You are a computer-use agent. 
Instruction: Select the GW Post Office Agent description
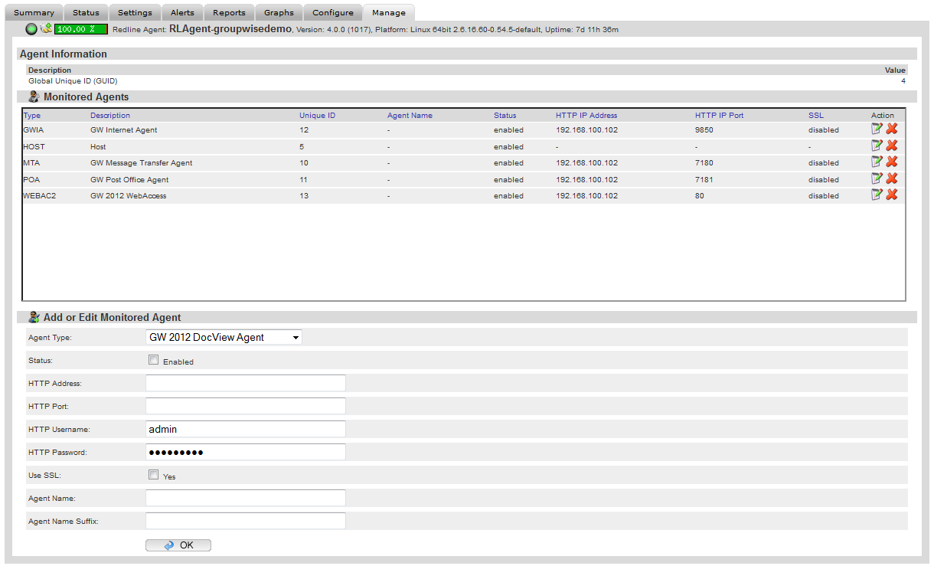pos(129,180)
